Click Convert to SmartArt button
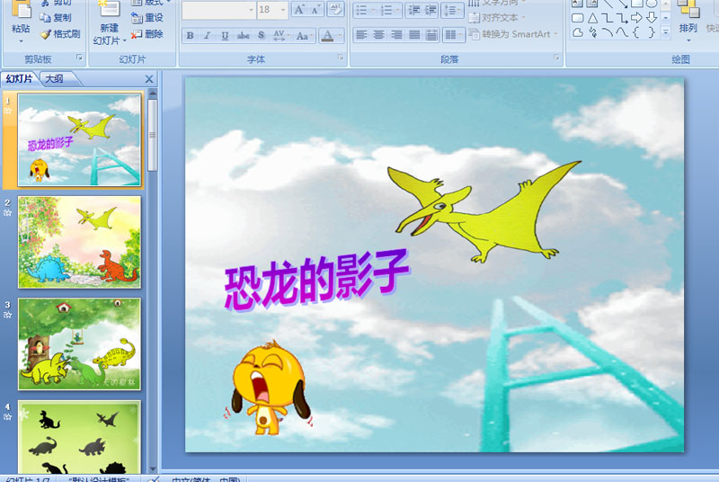 (512, 34)
